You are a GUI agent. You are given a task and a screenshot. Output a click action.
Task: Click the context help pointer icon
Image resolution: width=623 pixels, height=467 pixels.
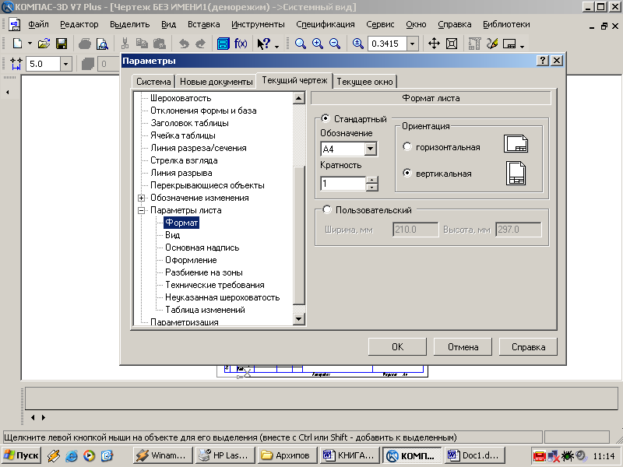[x=264, y=44]
